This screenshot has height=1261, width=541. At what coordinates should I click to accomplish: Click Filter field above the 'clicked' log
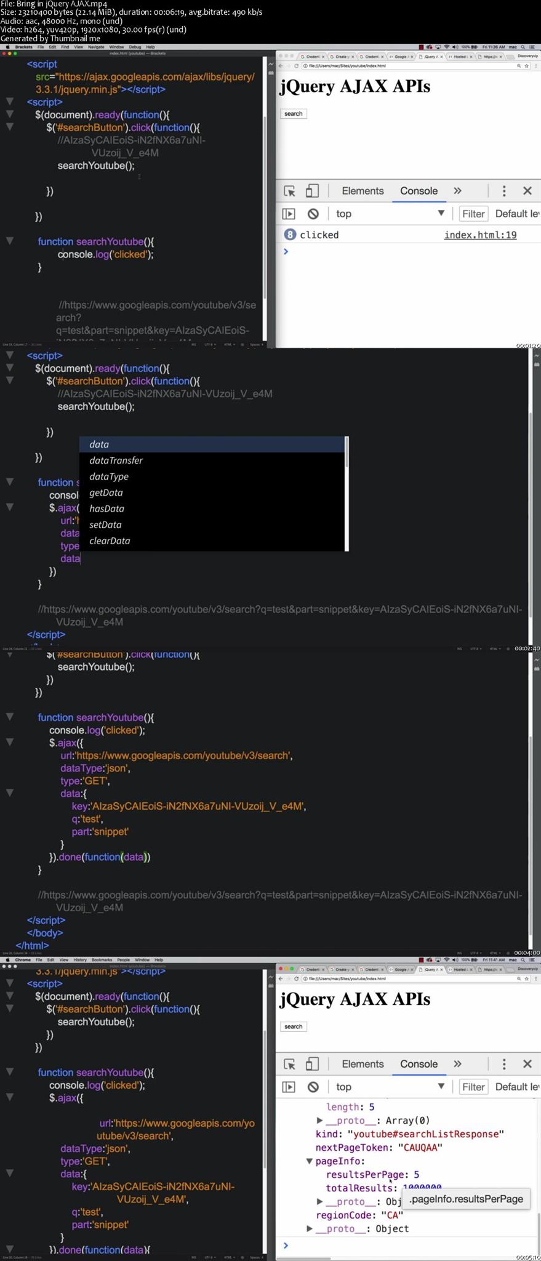(473, 214)
